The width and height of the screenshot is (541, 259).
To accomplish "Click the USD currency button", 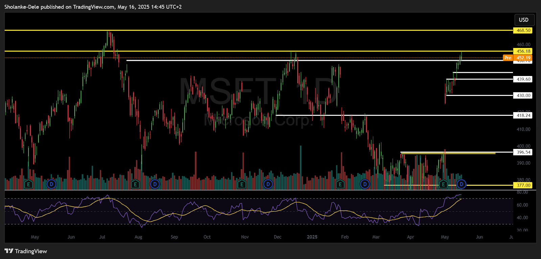I will coord(524,20).
